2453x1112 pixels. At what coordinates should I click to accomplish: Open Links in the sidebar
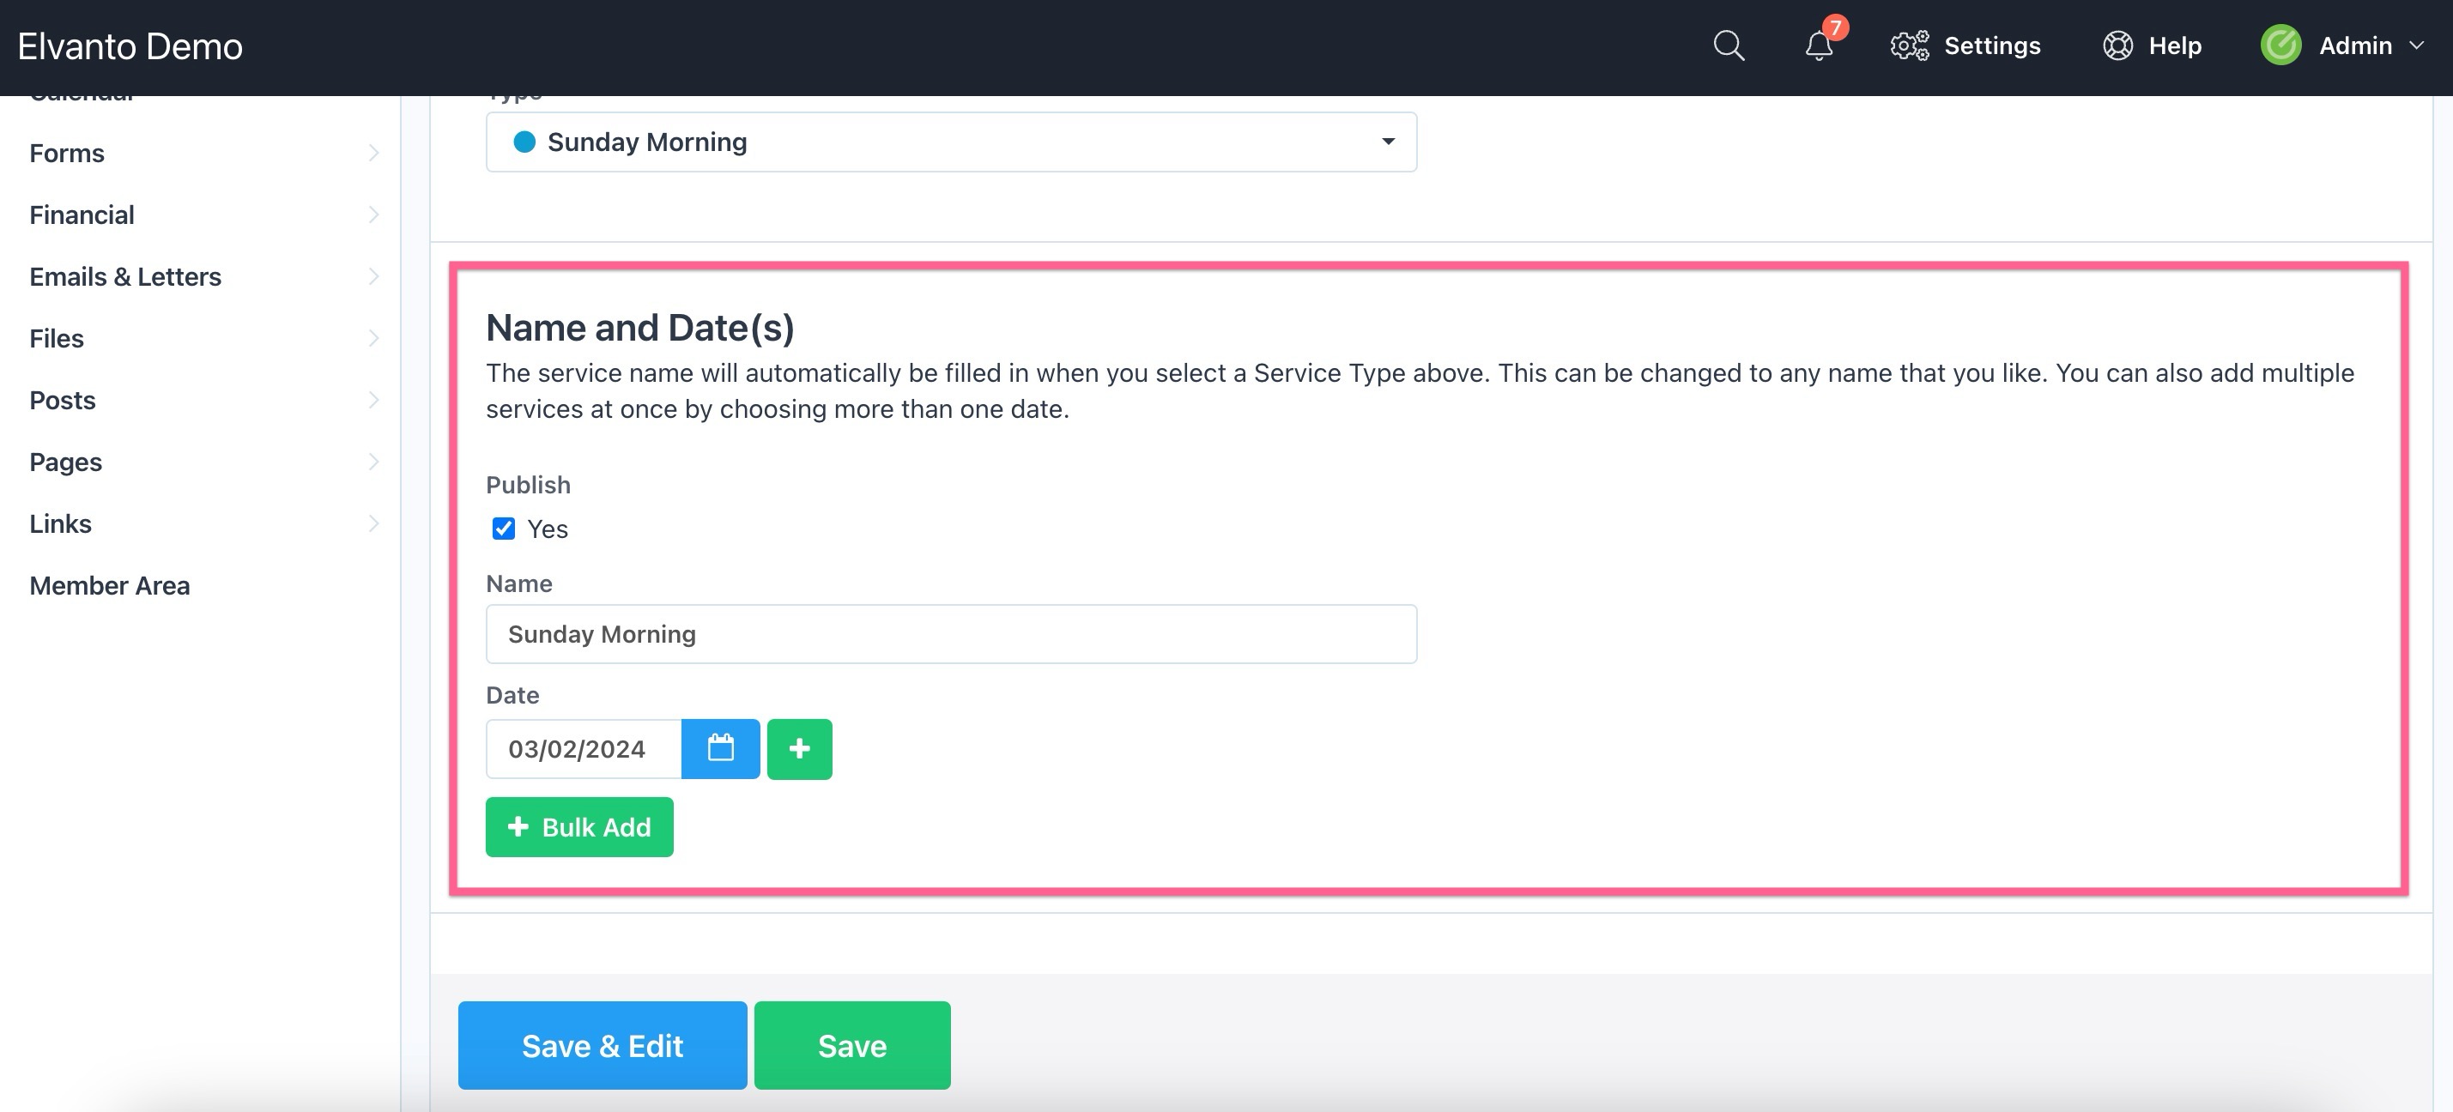coord(60,523)
